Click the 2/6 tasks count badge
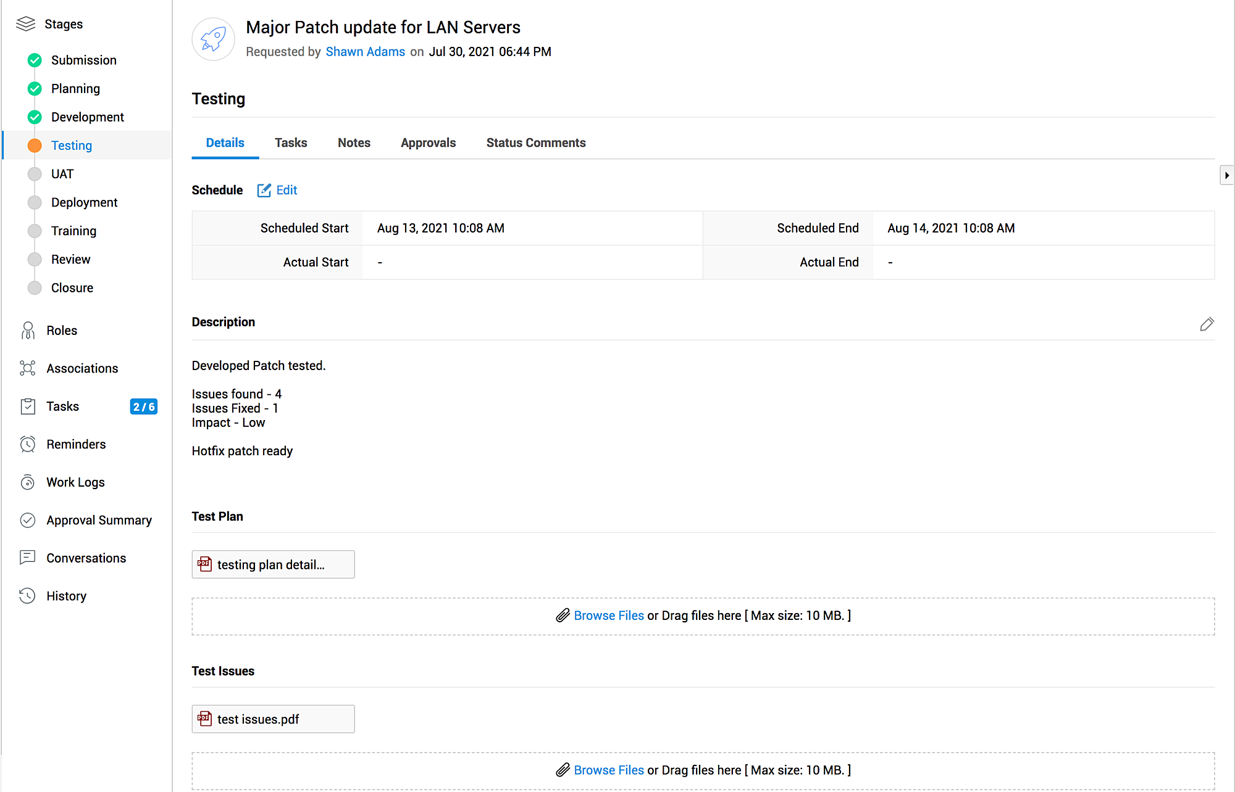Viewport: 1235px width, 792px height. click(144, 406)
